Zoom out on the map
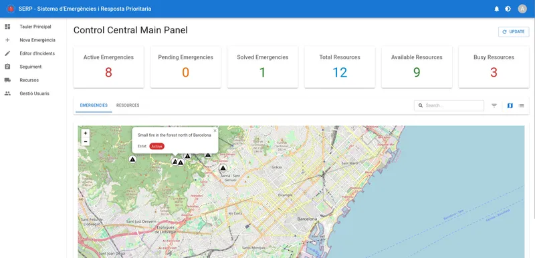 click(86, 141)
